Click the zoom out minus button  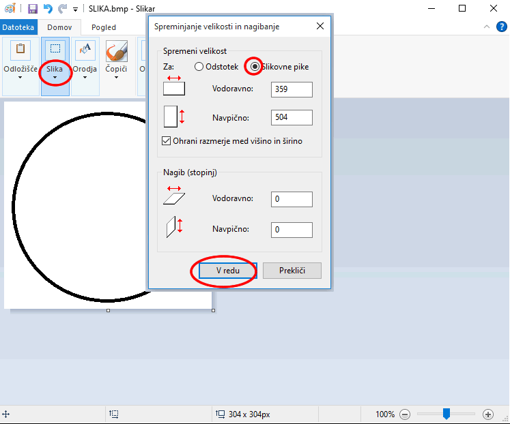coord(405,414)
